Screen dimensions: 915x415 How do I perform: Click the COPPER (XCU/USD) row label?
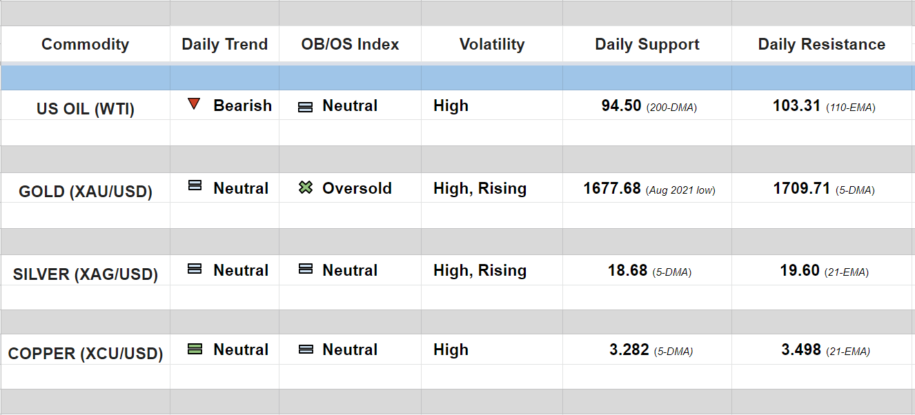(86, 354)
